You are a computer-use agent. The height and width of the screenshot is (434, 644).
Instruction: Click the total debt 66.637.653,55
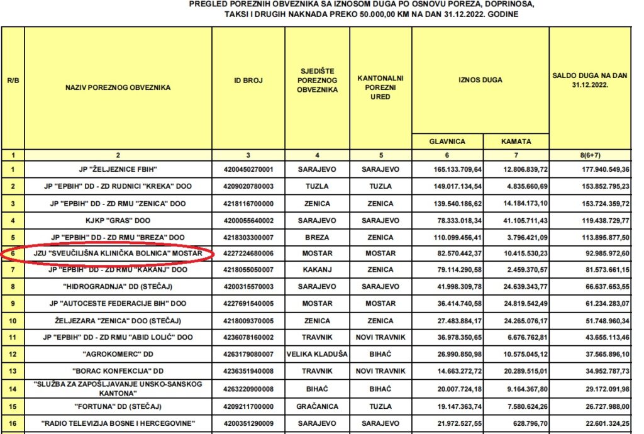pyautogui.click(x=607, y=287)
